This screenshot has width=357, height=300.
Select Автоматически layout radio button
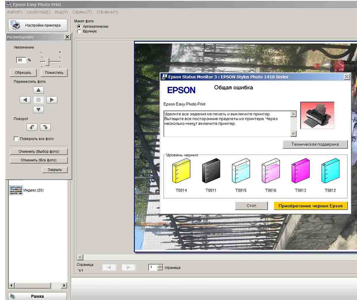[x=79, y=26]
